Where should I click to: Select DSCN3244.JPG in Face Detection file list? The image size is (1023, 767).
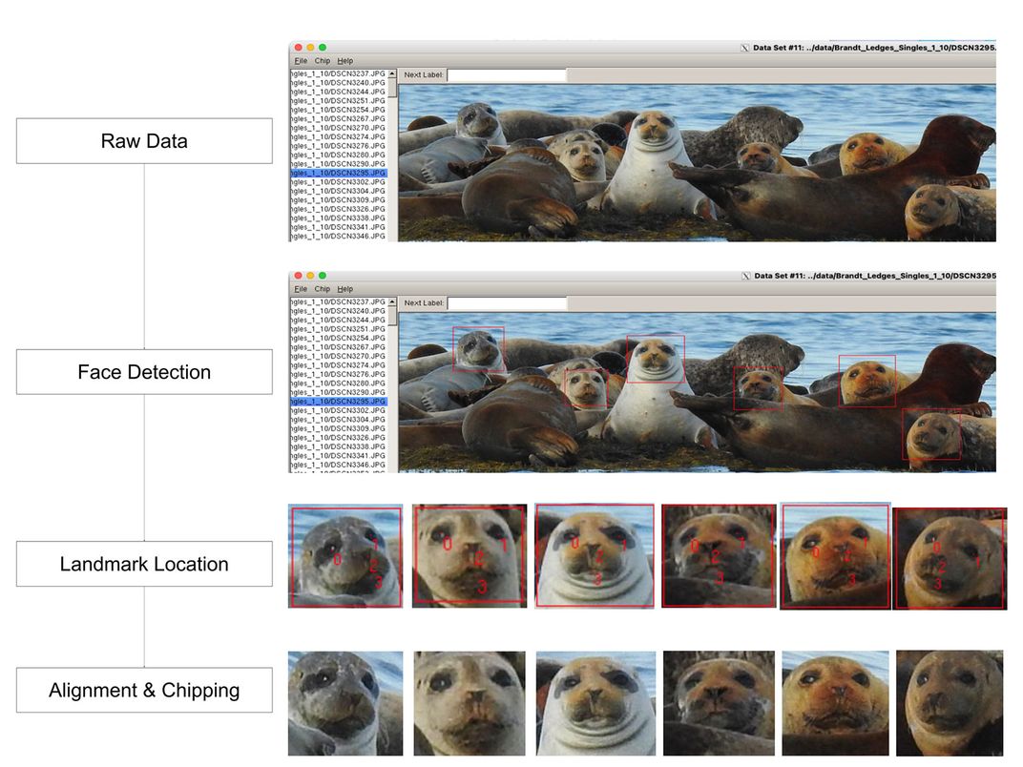(339, 321)
